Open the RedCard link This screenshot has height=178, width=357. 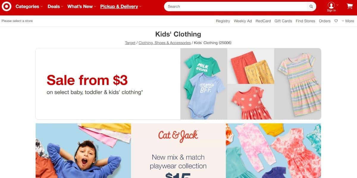[x=263, y=21]
